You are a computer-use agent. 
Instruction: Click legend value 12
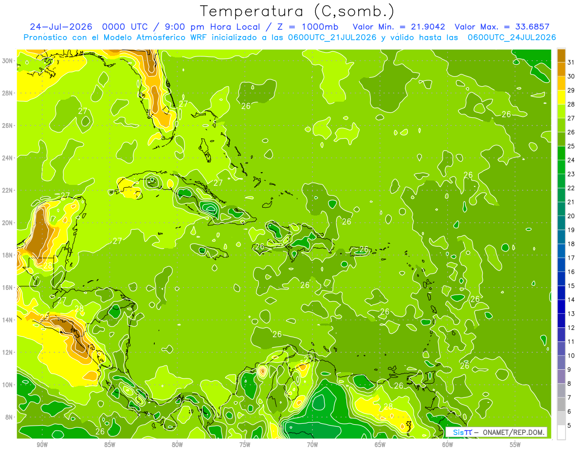571,328
